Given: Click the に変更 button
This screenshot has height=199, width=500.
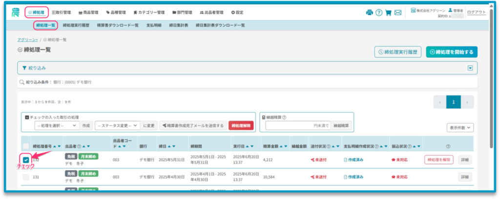Looking at the screenshot, I should click(x=149, y=125).
